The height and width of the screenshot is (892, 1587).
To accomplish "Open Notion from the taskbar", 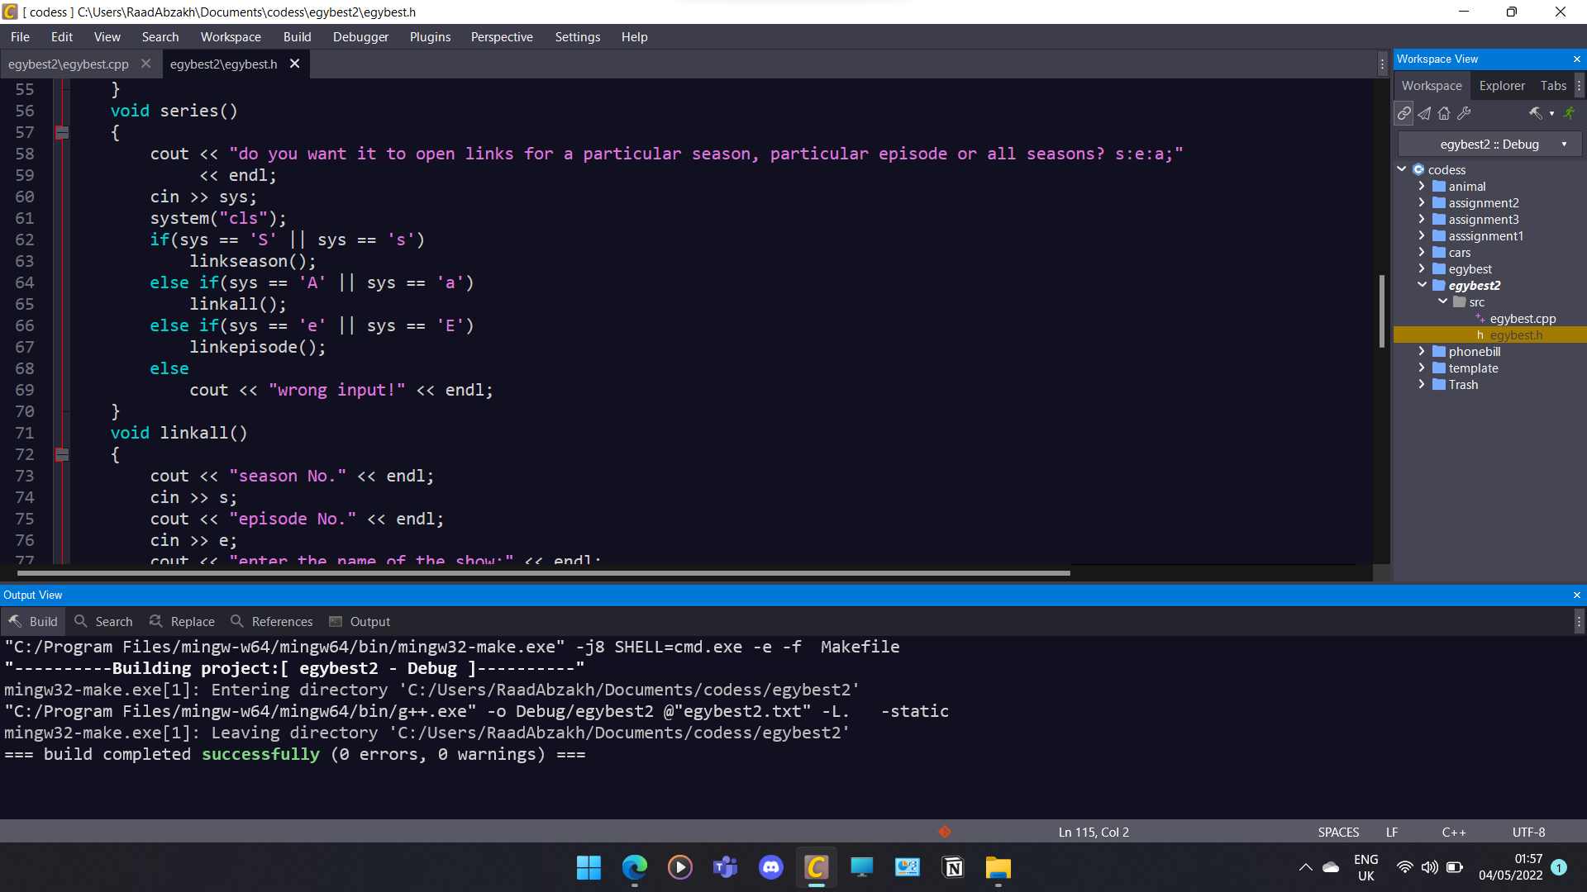I will [x=953, y=867].
